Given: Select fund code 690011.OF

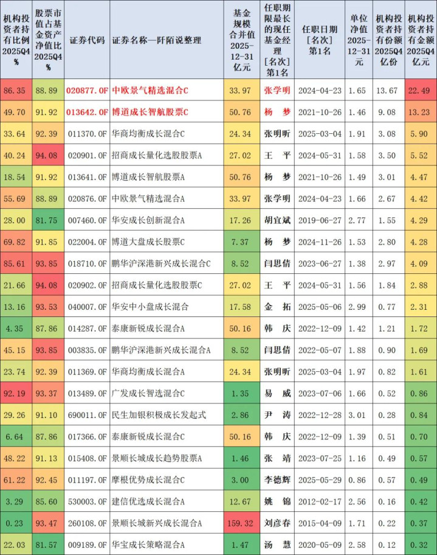Looking at the screenshot, I should tap(87, 415).
